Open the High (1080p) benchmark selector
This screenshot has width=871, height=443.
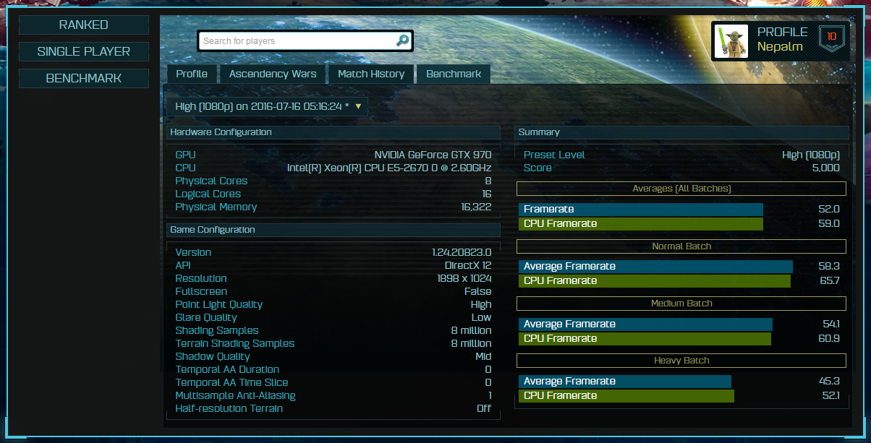pos(268,106)
